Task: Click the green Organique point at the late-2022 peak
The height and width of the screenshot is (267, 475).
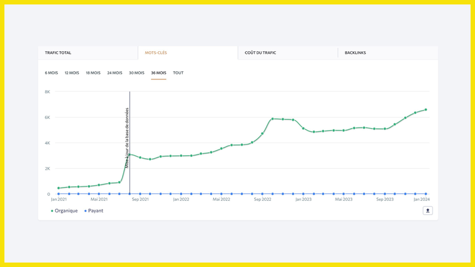Action: pyautogui.click(x=273, y=119)
